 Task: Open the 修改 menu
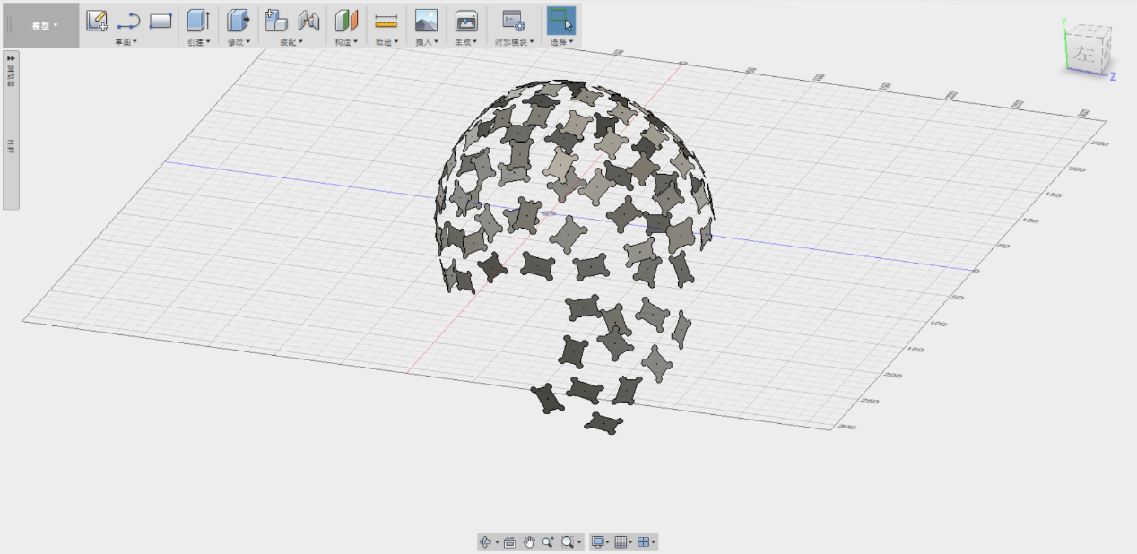point(238,42)
